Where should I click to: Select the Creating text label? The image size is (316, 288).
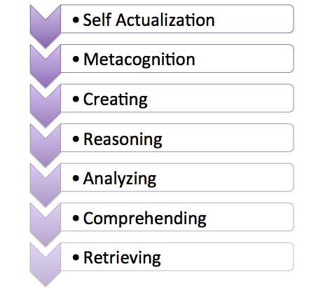click(x=116, y=100)
